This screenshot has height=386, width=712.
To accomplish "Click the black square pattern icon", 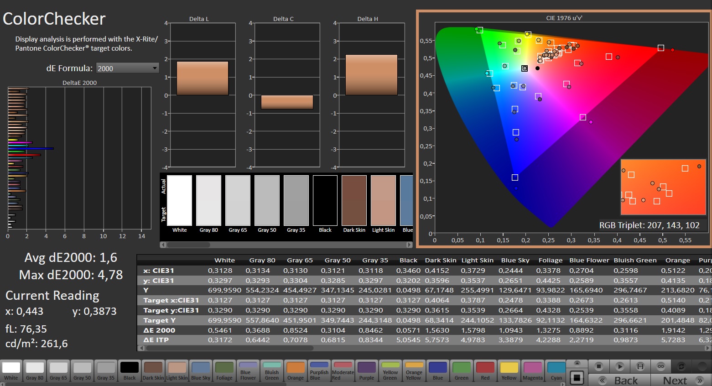I will point(577,377).
